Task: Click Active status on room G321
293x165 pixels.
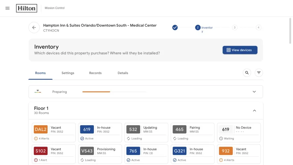Action: (x=179, y=160)
